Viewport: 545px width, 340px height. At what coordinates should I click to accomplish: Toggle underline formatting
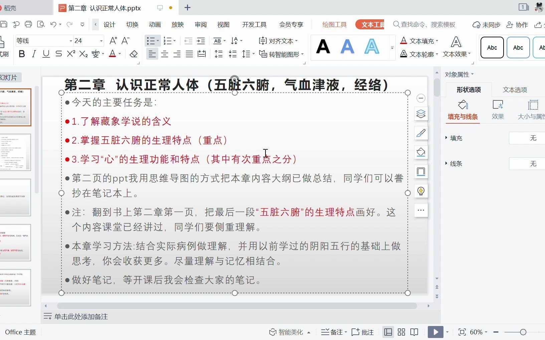(46, 54)
